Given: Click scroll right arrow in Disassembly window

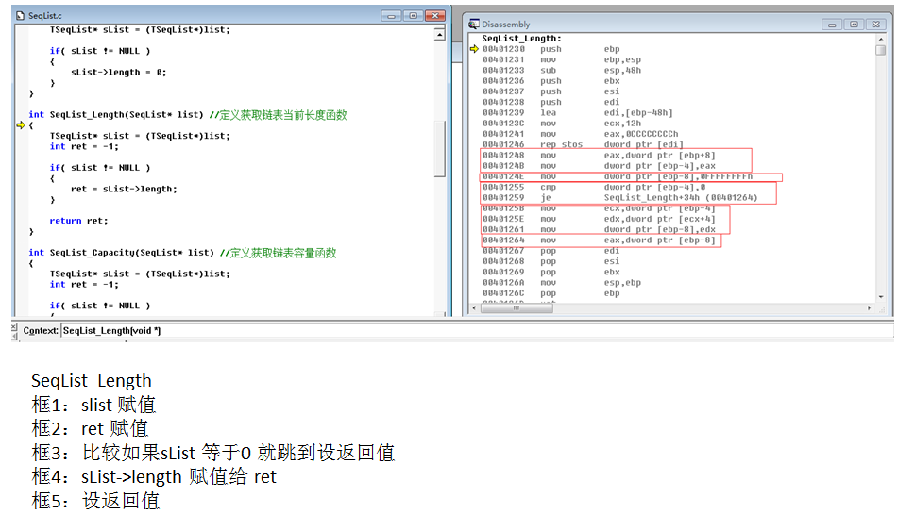Looking at the screenshot, I should [869, 307].
